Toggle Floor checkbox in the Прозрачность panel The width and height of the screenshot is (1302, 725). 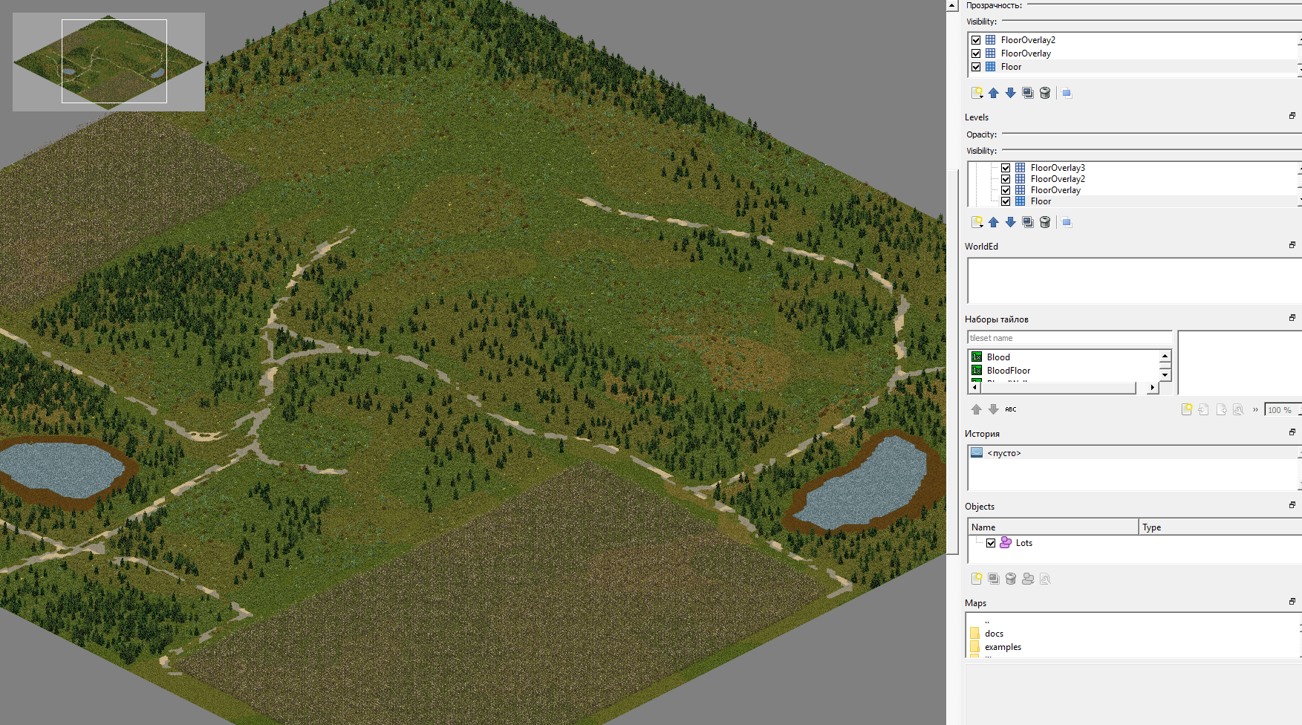point(976,67)
